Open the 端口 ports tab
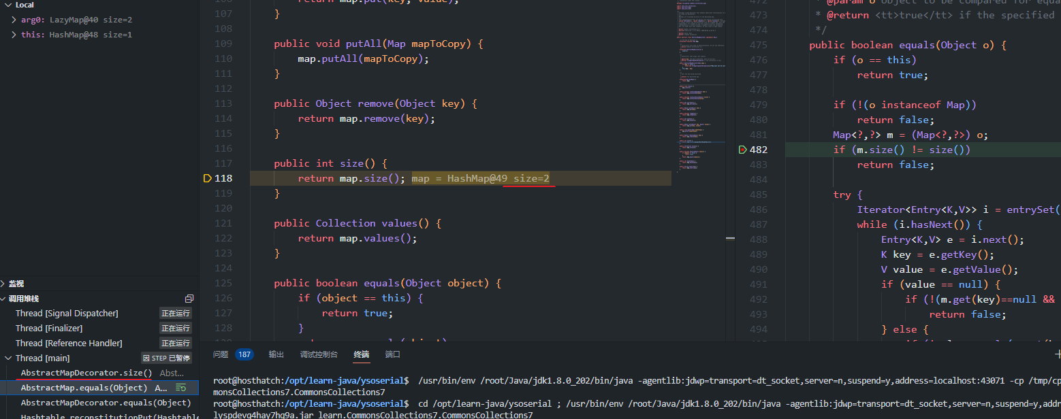The height and width of the screenshot is (419, 1061). [x=393, y=354]
